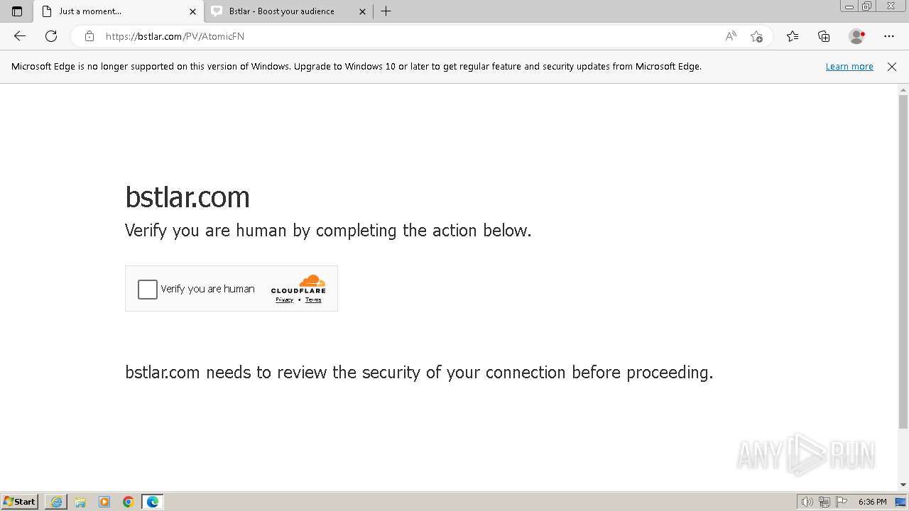
Task: Dismiss the Edge unsupported notification bar
Action: click(892, 67)
